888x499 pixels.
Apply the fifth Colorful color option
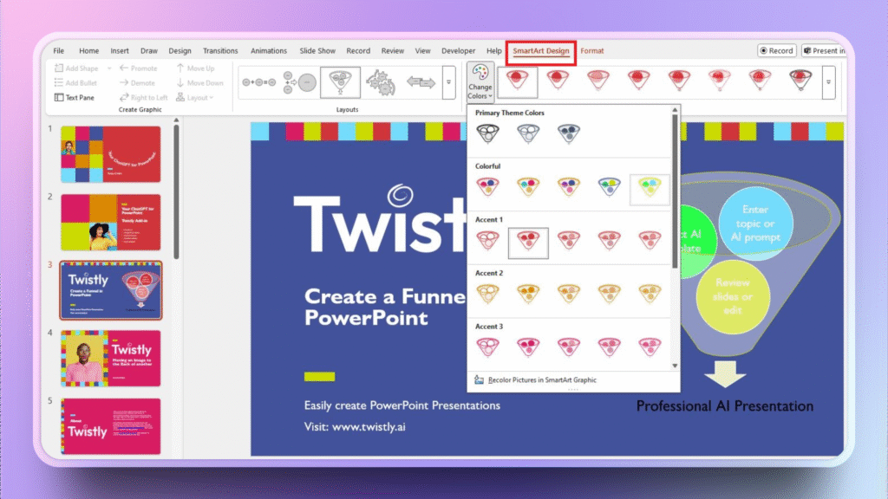(x=650, y=186)
